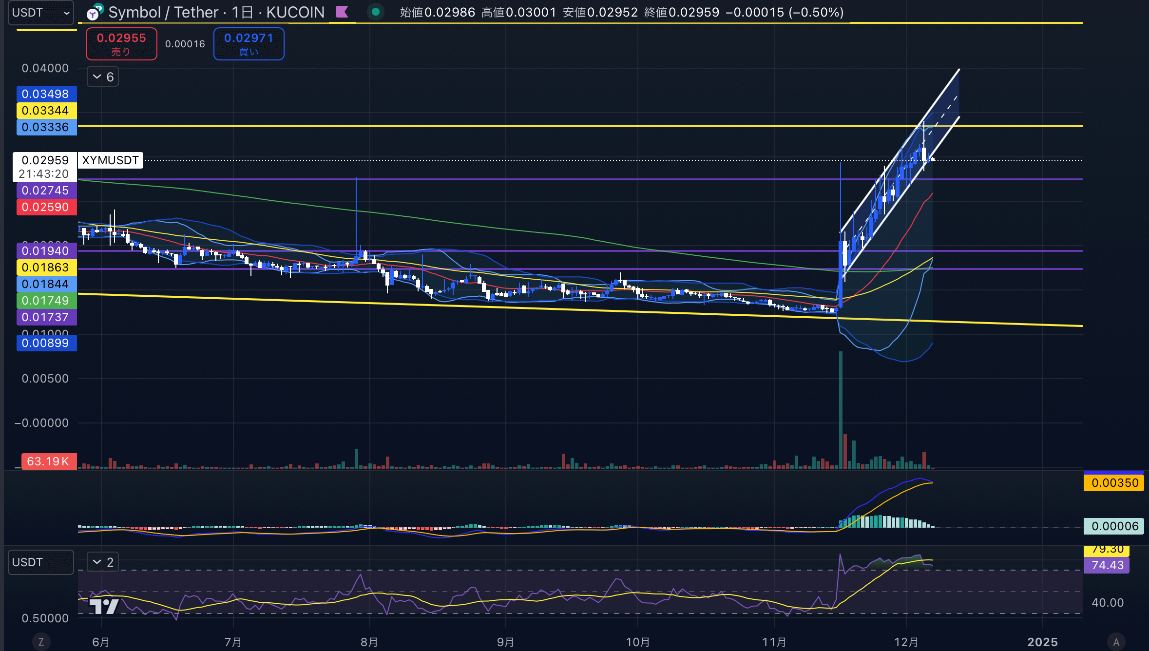Screen dimensions: 1149x651
Task: Click the green market status dot
Action: click(376, 12)
